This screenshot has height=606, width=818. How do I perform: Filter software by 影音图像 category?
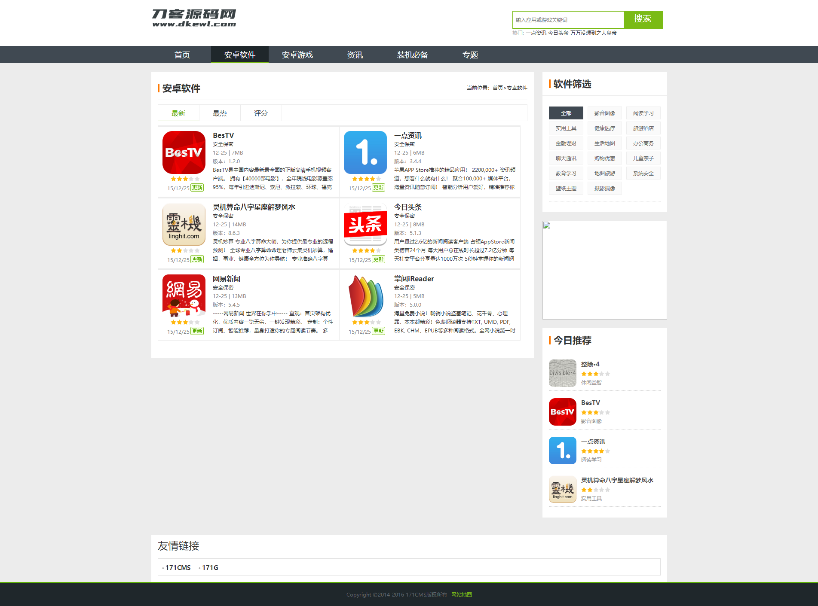tap(605, 113)
